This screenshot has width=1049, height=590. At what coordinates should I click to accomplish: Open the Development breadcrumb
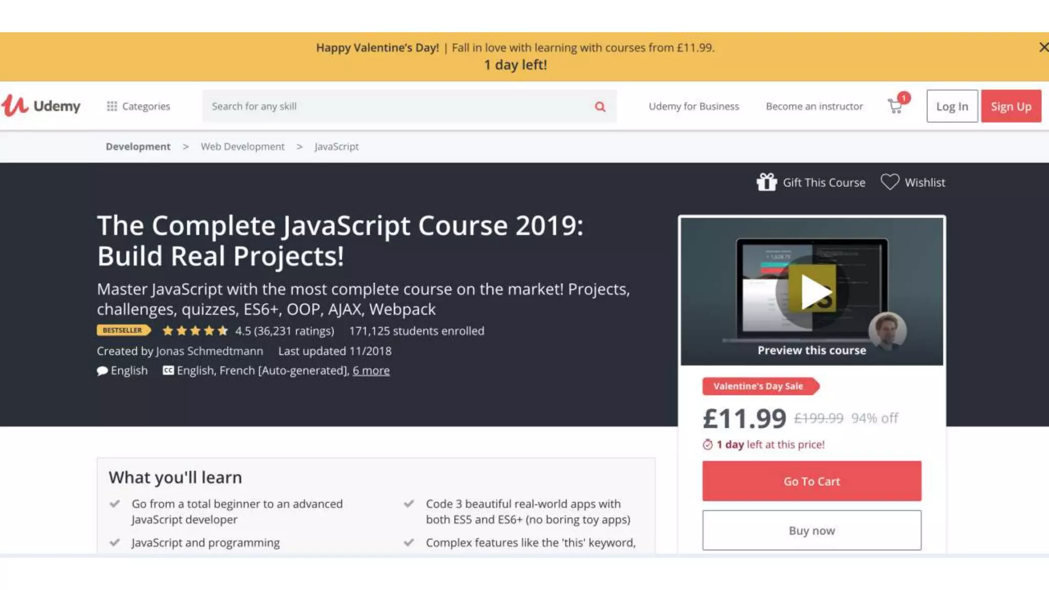pyautogui.click(x=138, y=146)
